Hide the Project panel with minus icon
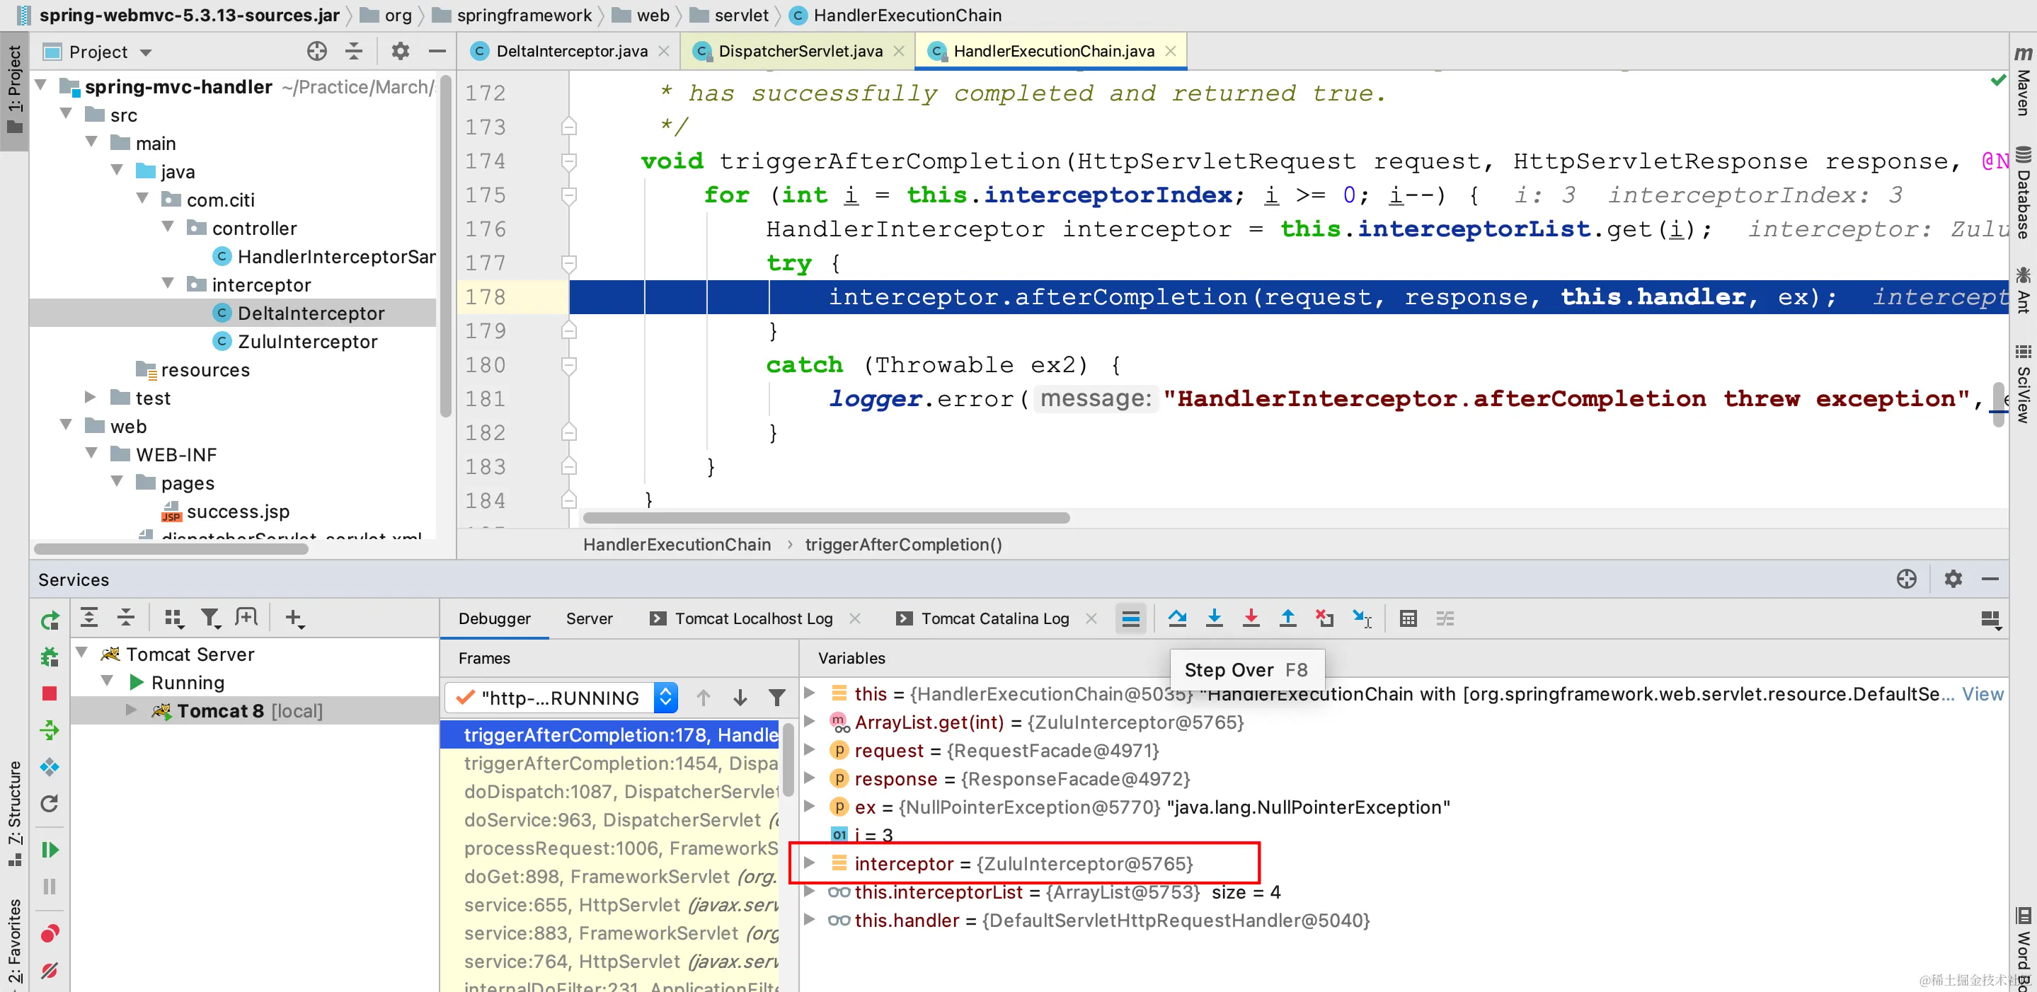 [437, 52]
